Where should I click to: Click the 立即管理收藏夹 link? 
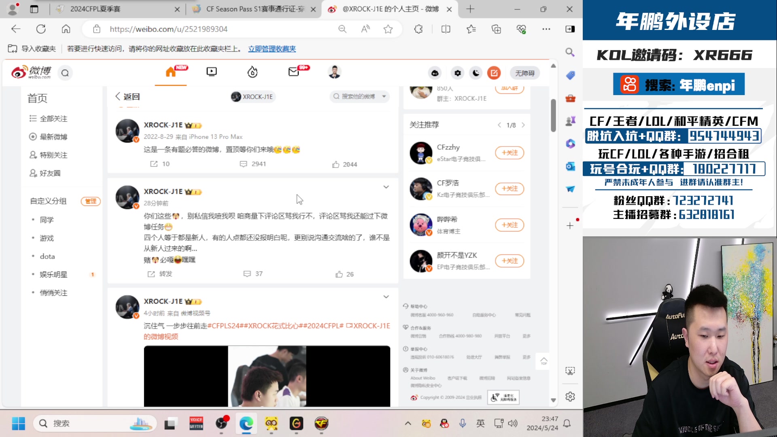(272, 49)
